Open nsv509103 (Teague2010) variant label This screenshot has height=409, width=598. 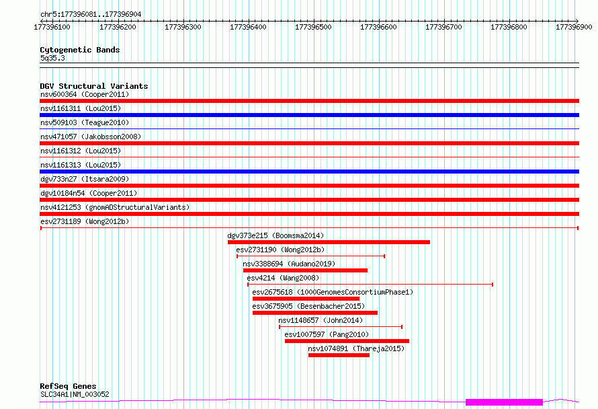pos(85,122)
